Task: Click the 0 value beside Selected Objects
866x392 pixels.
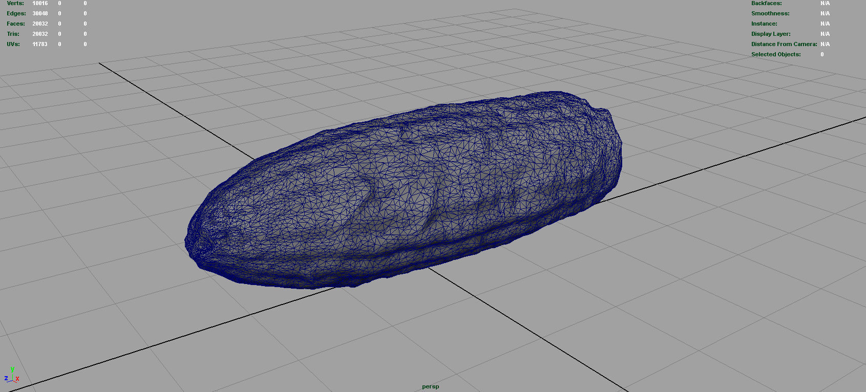Action: [x=822, y=54]
